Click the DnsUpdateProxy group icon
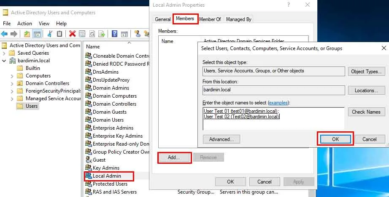The height and width of the screenshot is (197, 389). (x=89, y=80)
